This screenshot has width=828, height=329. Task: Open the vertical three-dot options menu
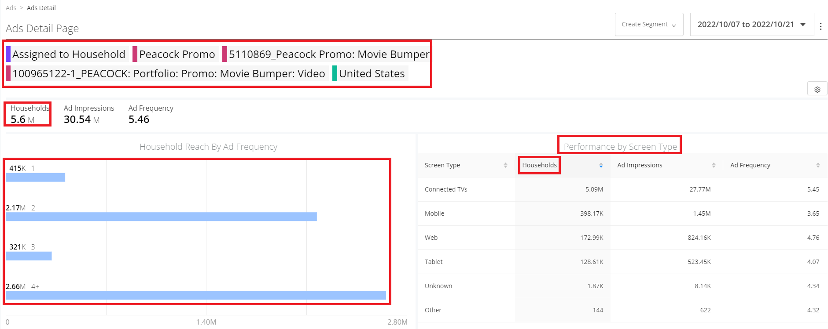coord(821,26)
